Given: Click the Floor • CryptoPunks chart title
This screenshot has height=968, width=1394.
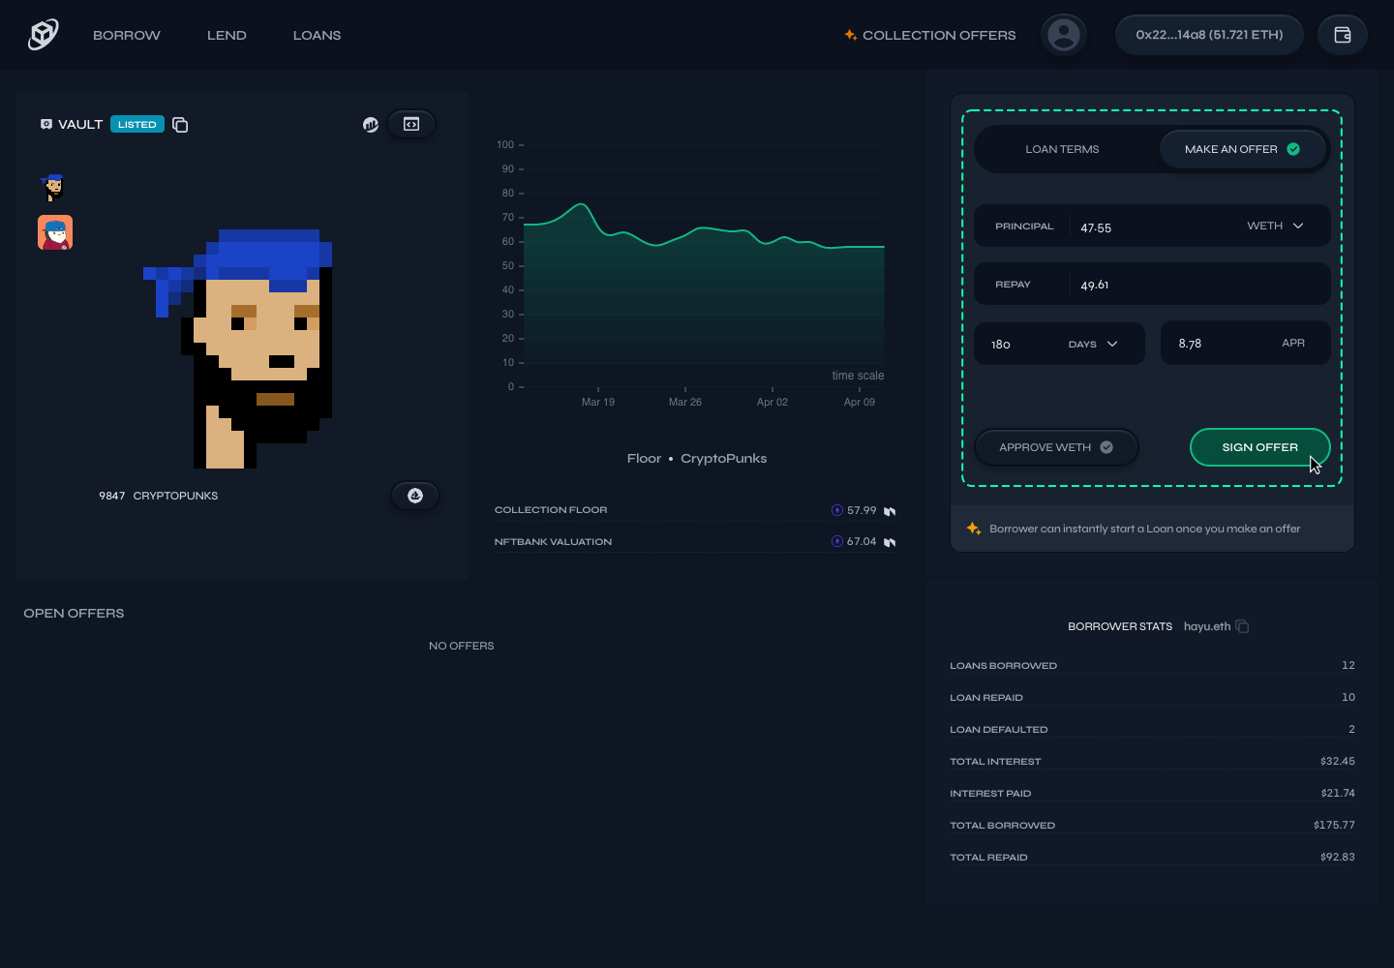Looking at the screenshot, I should (x=697, y=459).
